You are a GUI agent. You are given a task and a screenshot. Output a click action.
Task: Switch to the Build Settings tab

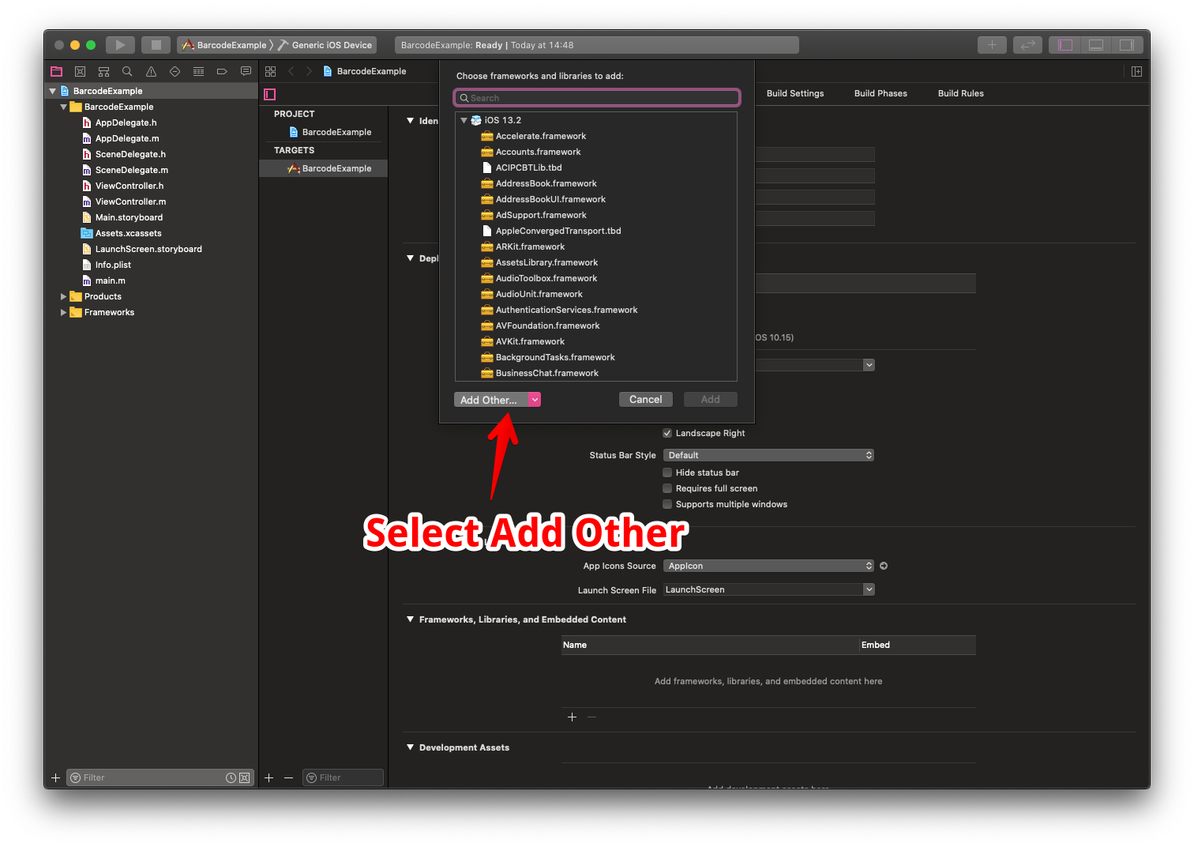[795, 93]
